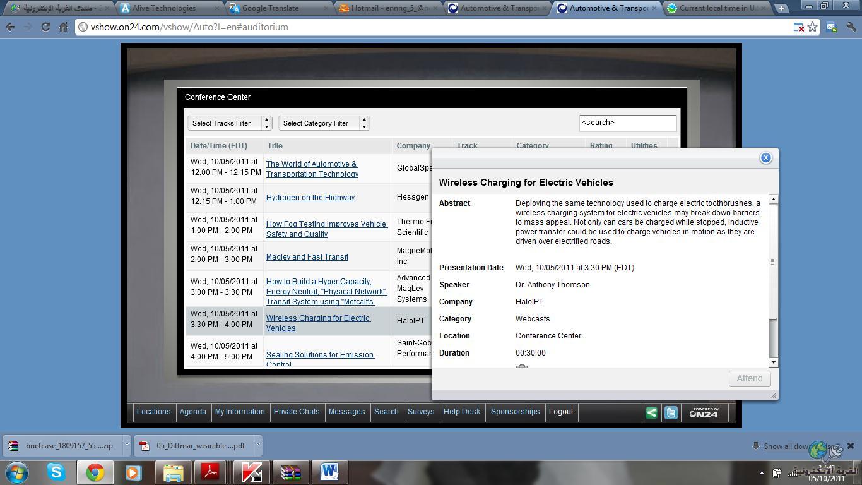This screenshot has height=485, width=862.
Task: Reload the page with refresh icon
Action: [45, 27]
